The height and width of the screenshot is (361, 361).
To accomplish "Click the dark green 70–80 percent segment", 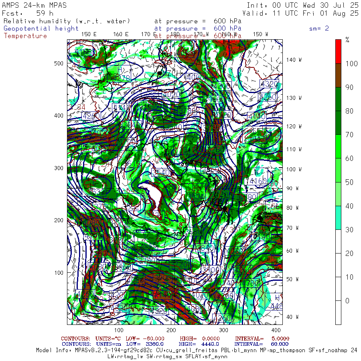I will [338, 123].
